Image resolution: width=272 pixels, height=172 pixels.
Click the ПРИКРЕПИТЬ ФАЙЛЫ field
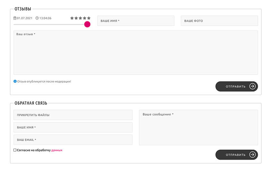coord(73,115)
